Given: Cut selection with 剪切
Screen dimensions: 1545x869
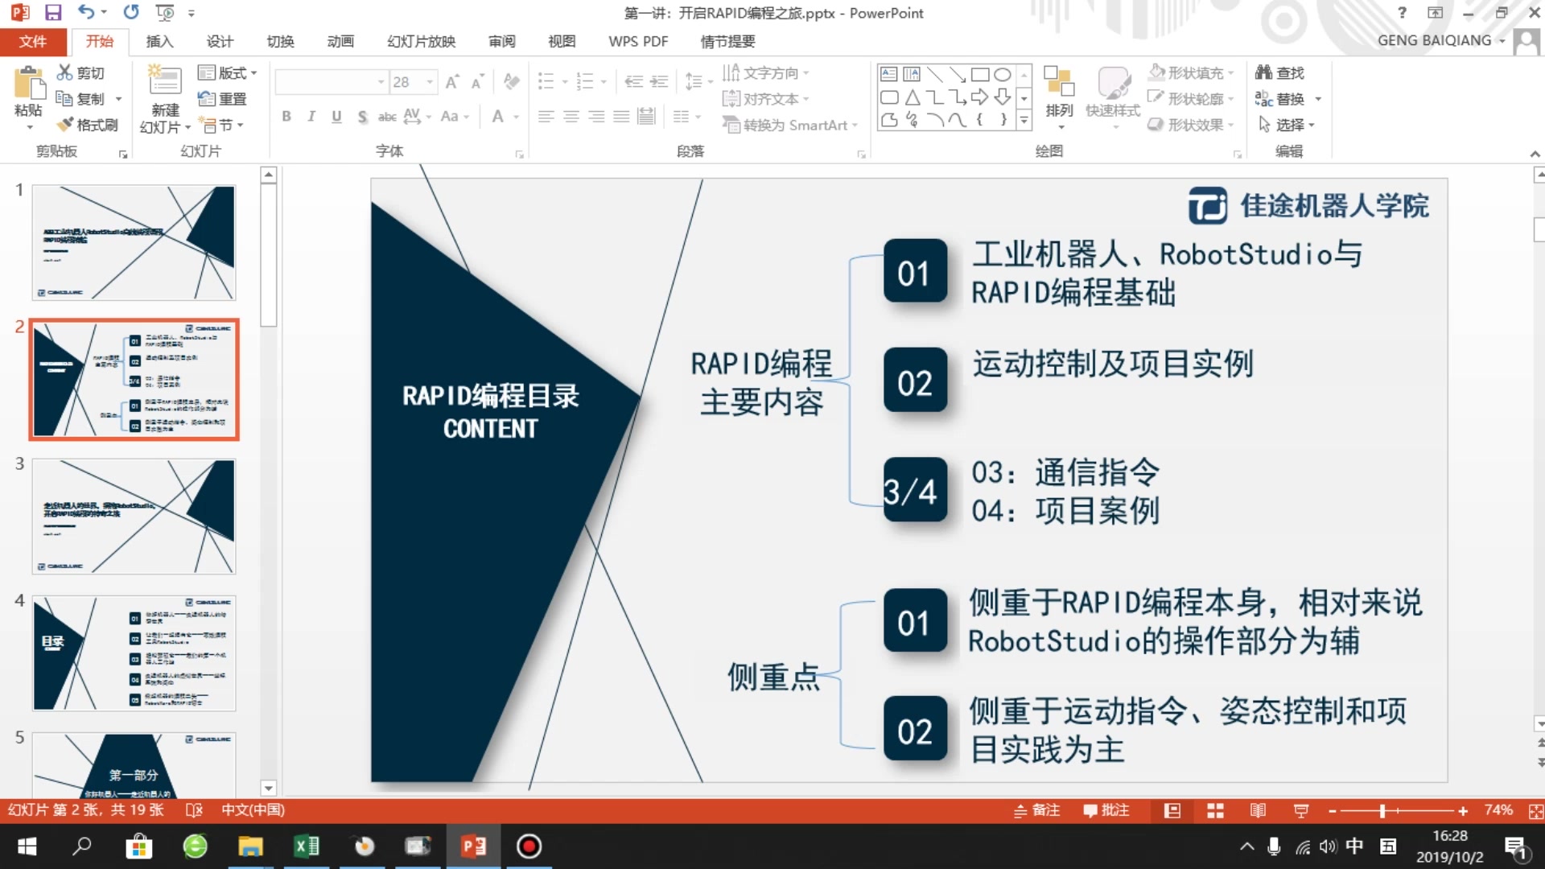Looking at the screenshot, I should point(80,73).
